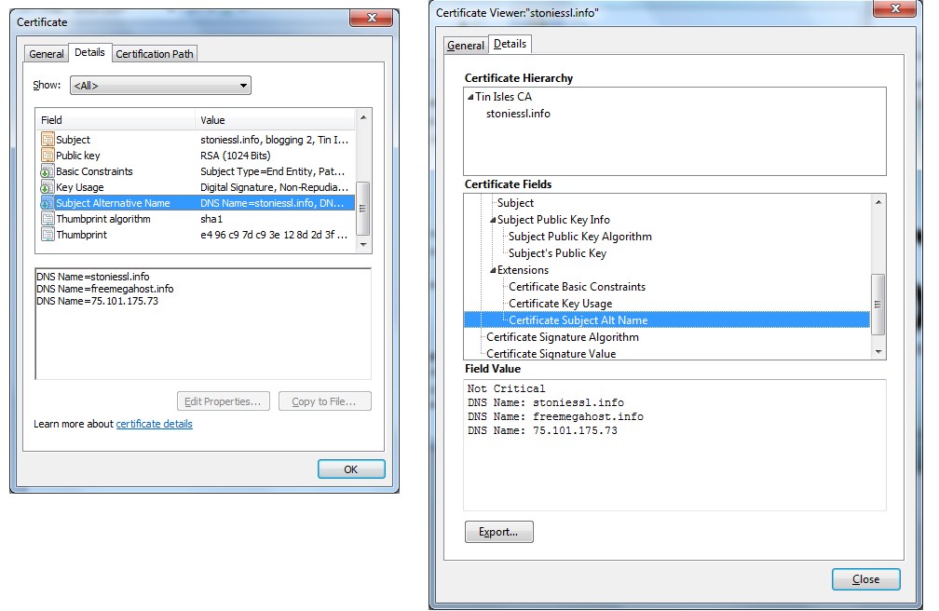
Task: Click the RSA (1024 Bits) value cell
Action: coord(236,156)
